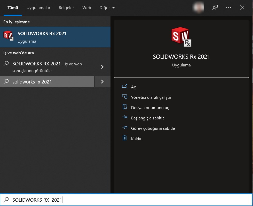Click the open icon beside Aç
This screenshot has width=253, height=206.
coord(124,86)
